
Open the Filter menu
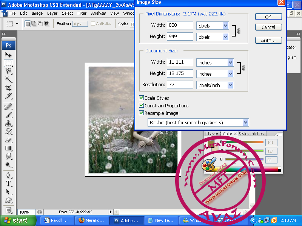click(x=82, y=13)
